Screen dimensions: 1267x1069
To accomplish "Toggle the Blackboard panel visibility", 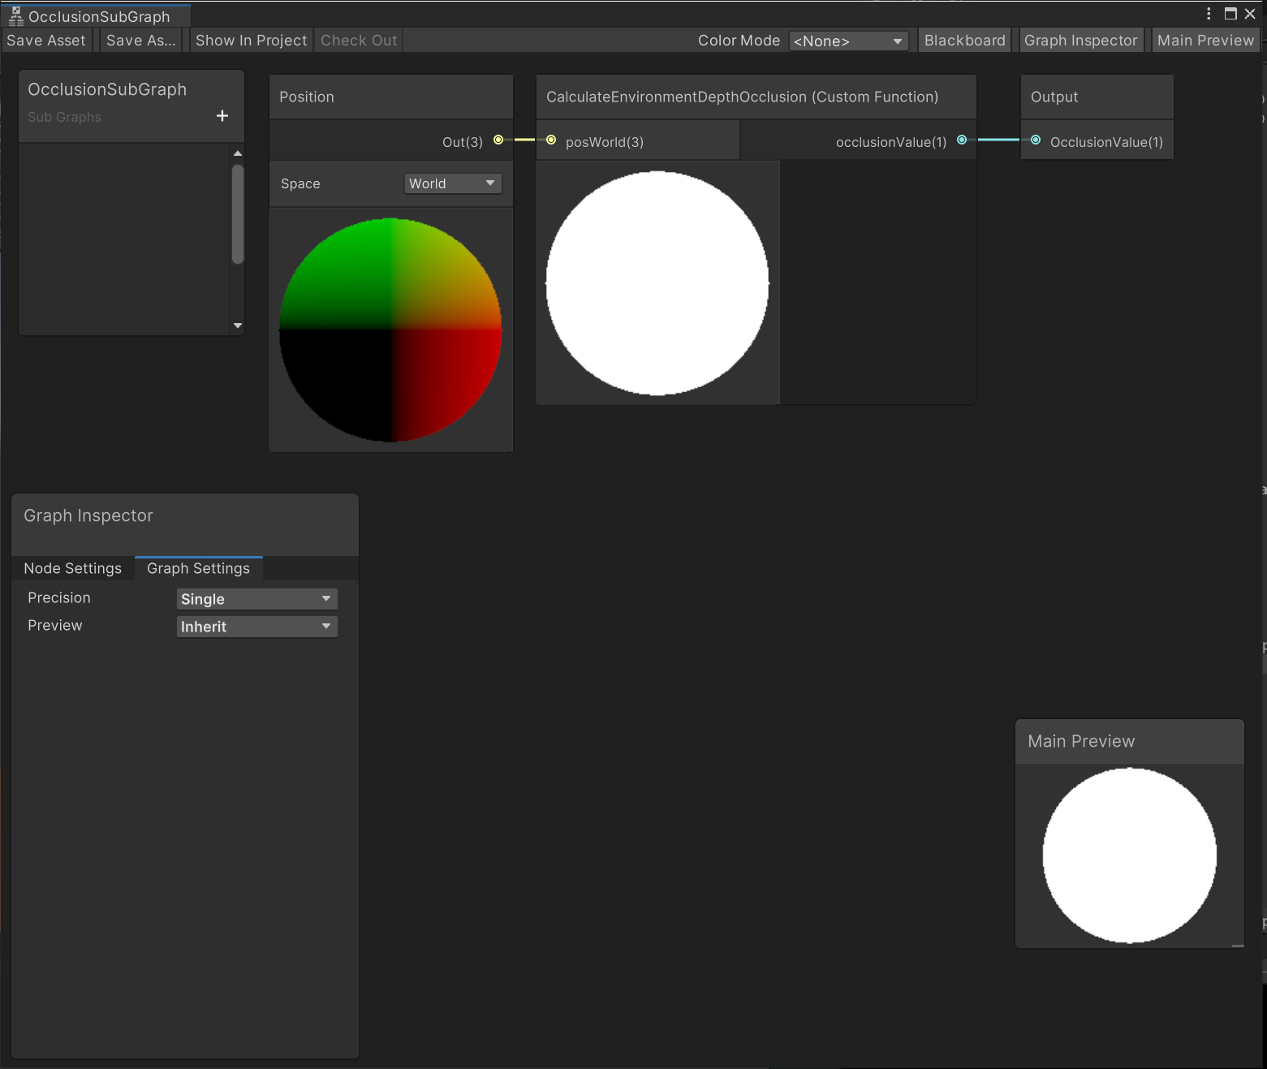I will click(964, 40).
